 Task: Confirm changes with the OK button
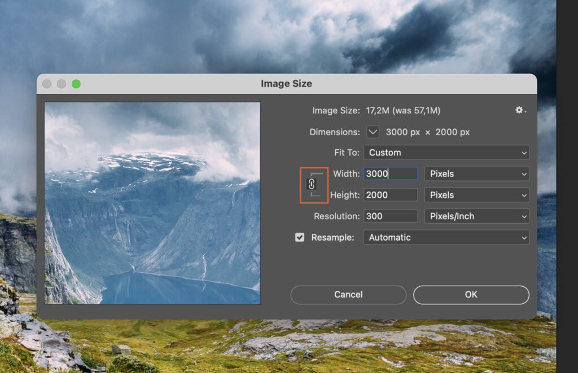coord(471,295)
